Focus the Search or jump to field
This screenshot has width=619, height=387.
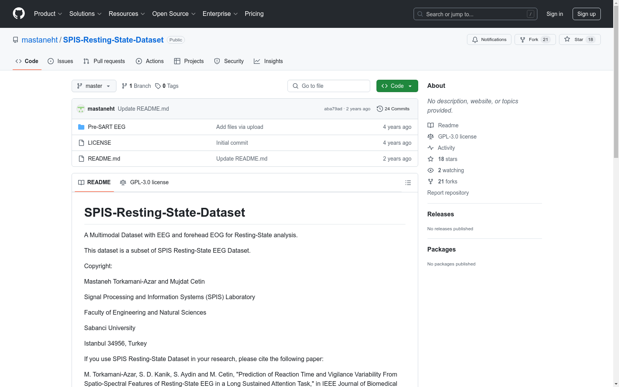tap(475, 14)
